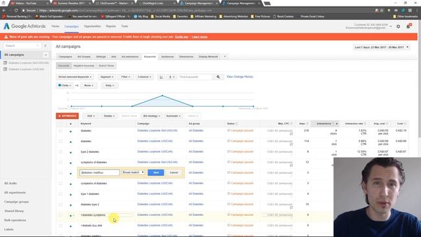The width and height of the screenshot is (421, 237).
Task: Tick checkbox for diabetes mellitus edit row
Action: [61, 172]
